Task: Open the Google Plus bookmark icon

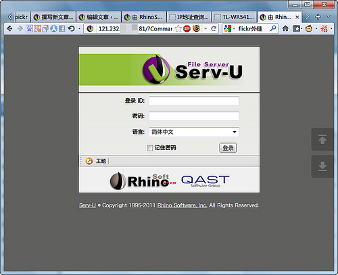Action: pyautogui.click(x=37, y=28)
